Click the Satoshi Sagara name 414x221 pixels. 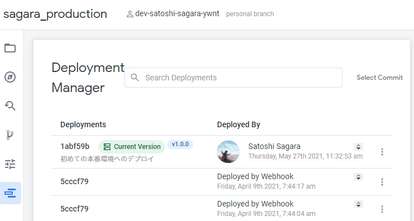click(274, 146)
